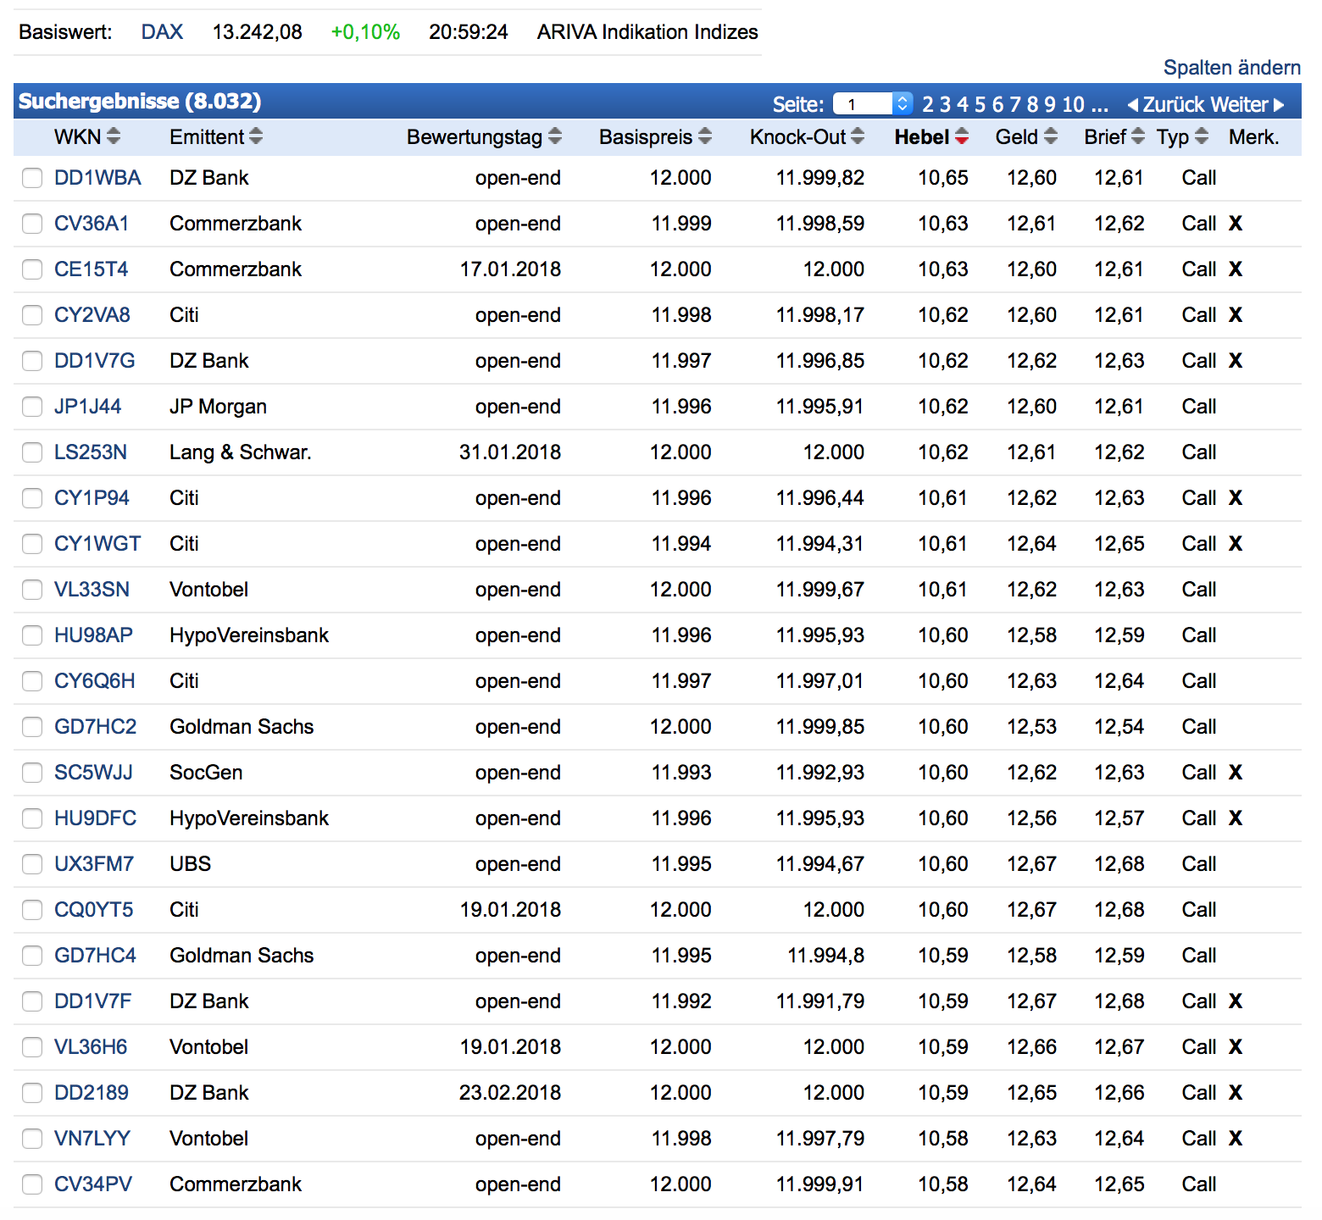Sort table by WKN column arrows

pyautogui.click(x=114, y=136)
